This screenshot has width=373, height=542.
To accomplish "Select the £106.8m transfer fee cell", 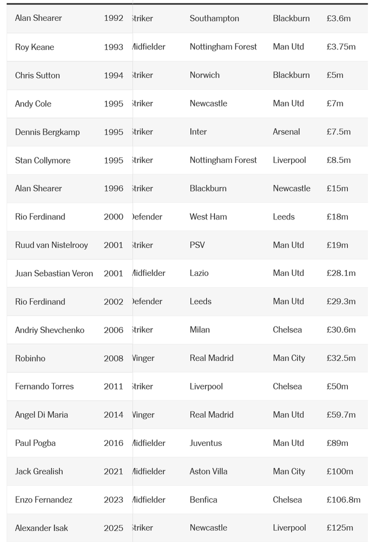I will click(x=343, y=500).
